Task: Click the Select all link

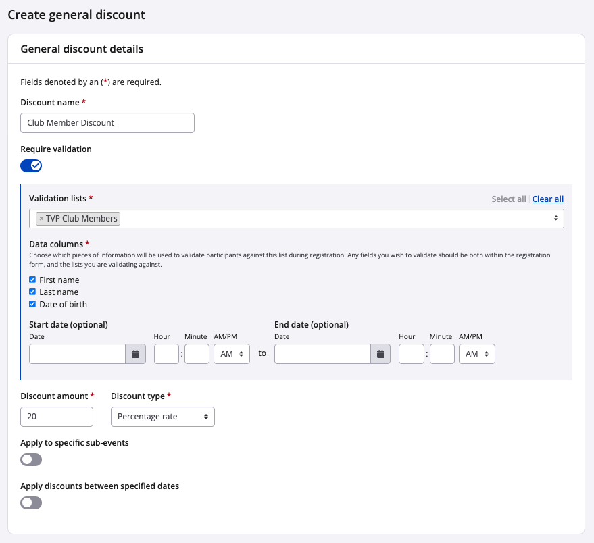Action: pyautogui.click(x=508, y=199)
